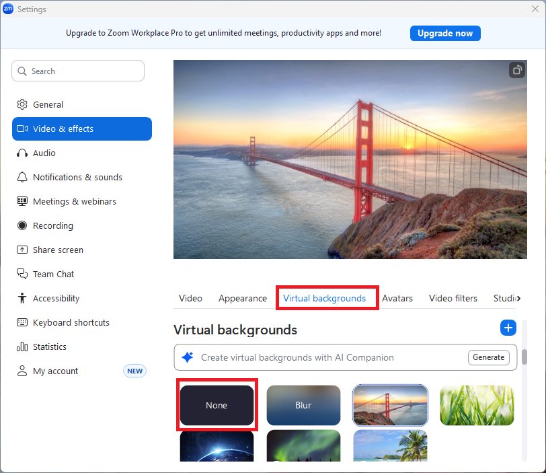Click the virtual backgrounds vertical scrollbar
Viewport: 546px width, 473px height.
pos(524,356)
